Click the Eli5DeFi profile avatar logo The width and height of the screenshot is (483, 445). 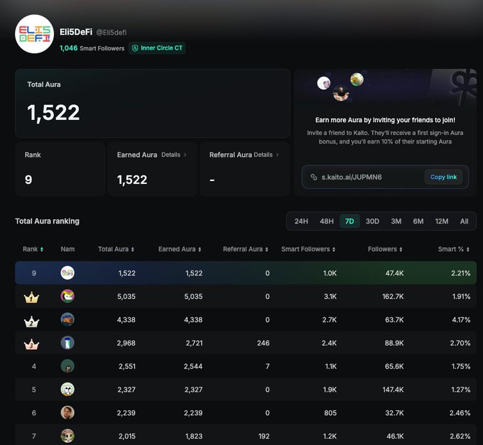click(x=35, y=34)
